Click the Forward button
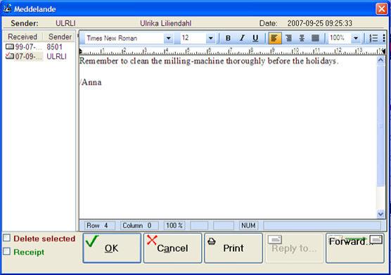391x275 pixels. coord(355,248)
